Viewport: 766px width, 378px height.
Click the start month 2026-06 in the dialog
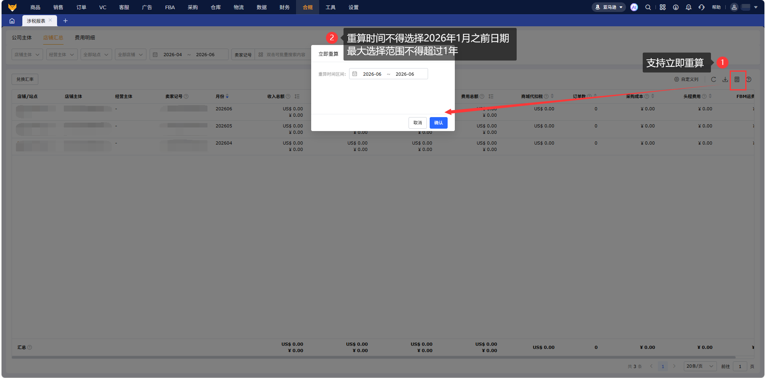pos(372,74)
